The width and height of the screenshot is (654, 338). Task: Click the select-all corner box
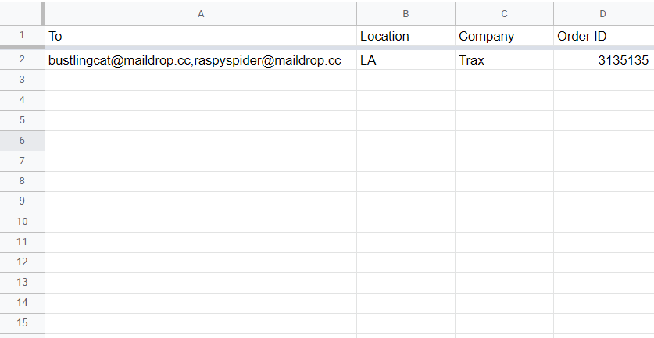pyautogui.click(x=21, y=13)
